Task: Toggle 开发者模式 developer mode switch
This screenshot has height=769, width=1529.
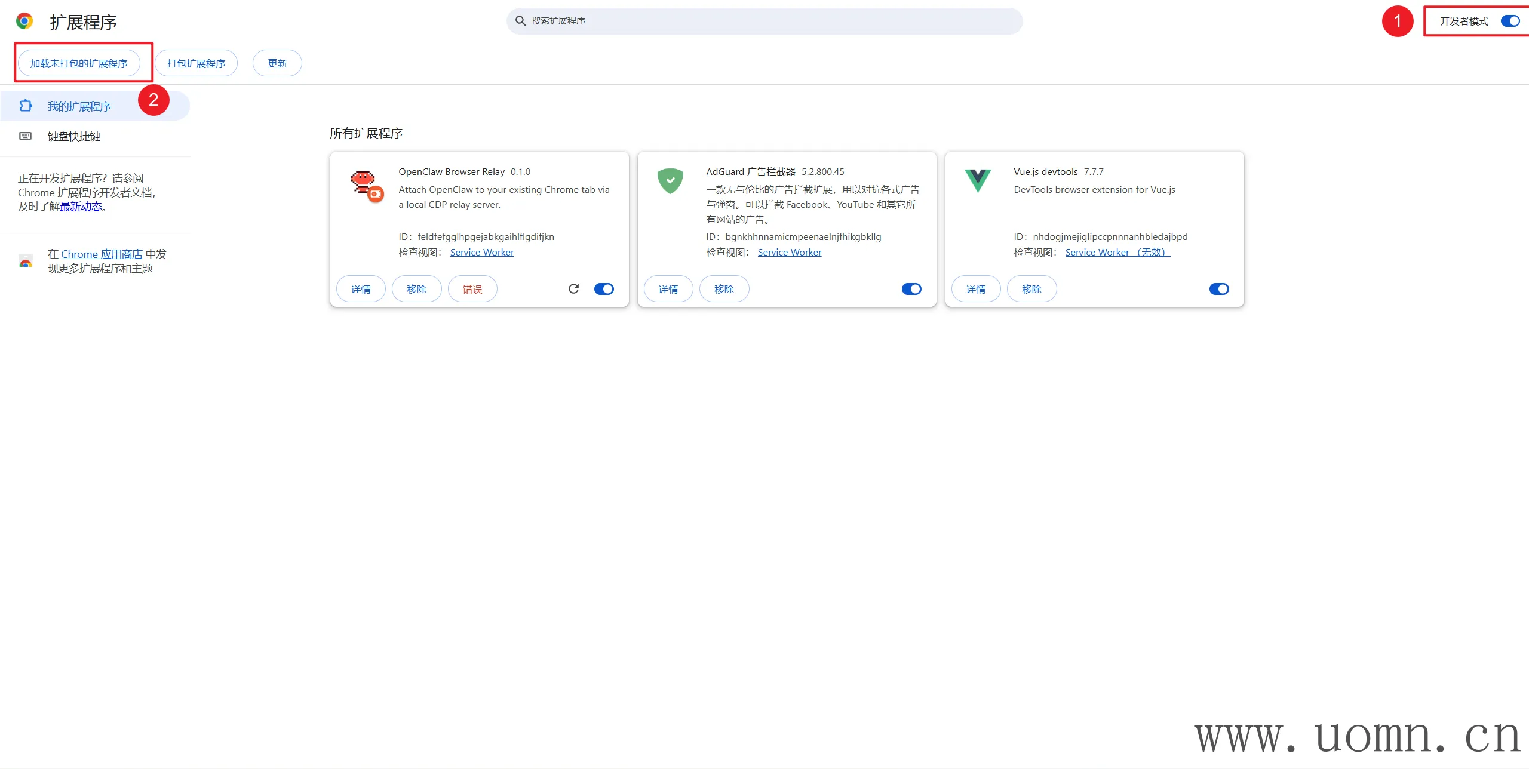Action: (1510, 21)
